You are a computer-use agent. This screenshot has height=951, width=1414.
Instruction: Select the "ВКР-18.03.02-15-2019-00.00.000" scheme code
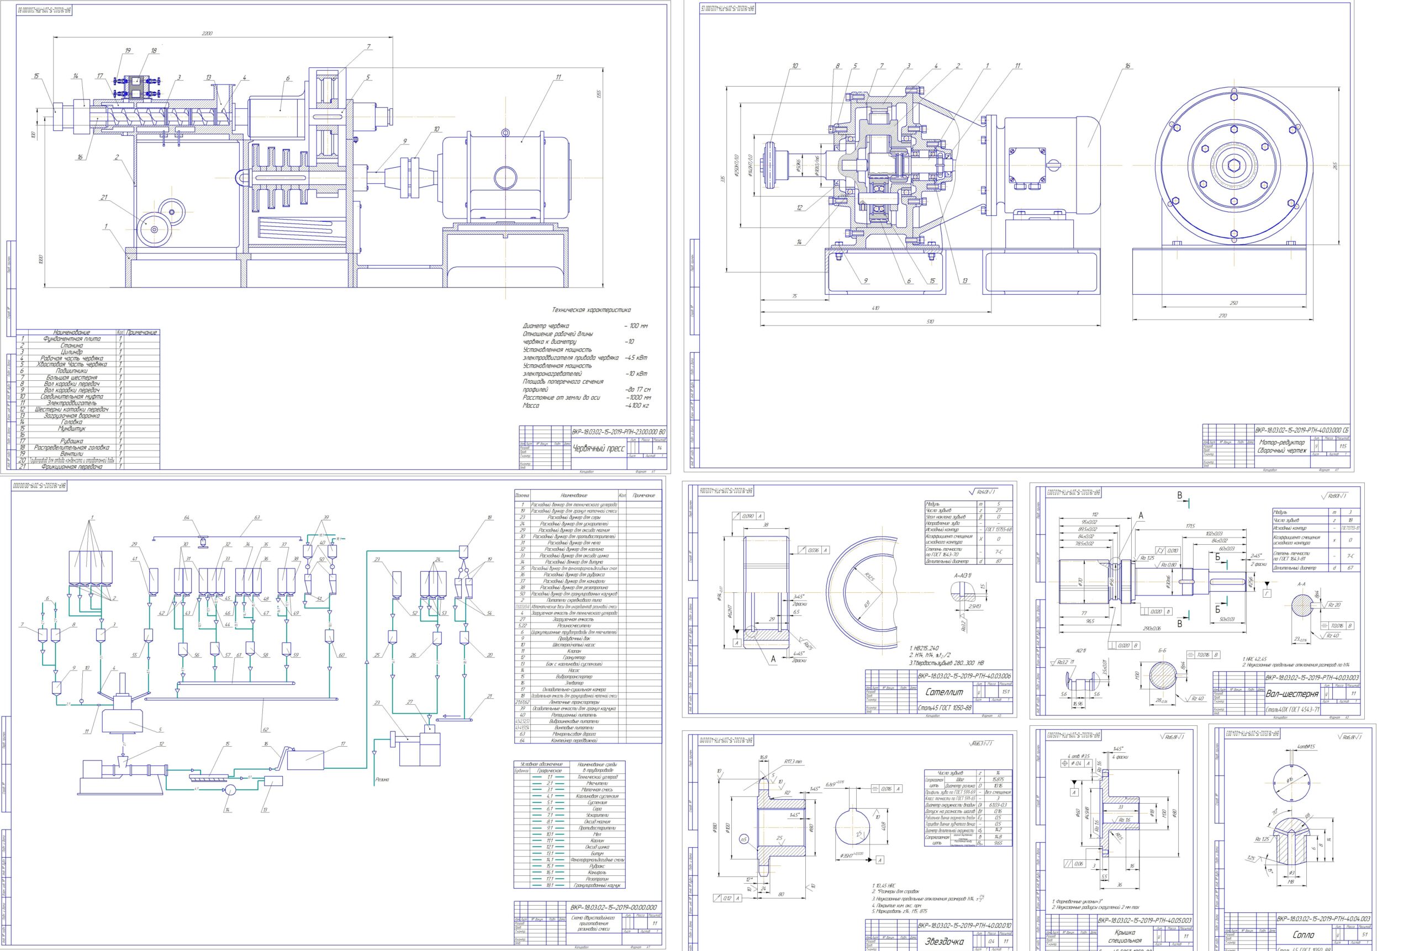tap(614, 908)
